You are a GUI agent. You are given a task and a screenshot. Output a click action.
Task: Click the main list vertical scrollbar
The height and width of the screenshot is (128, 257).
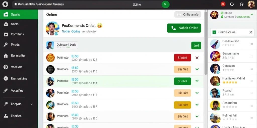point(206,43)
